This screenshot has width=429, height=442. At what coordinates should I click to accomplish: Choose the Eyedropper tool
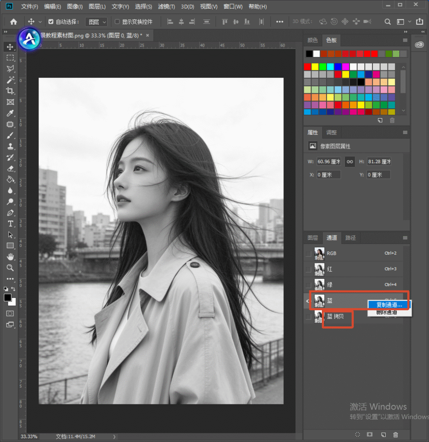10,113
